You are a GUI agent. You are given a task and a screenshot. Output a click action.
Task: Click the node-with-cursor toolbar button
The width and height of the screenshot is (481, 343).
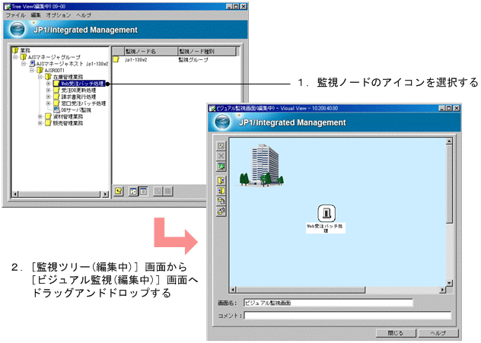[221, 201]
